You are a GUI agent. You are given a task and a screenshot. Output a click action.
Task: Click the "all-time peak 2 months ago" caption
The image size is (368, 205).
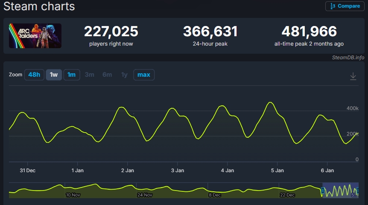(x=309, y=44)
